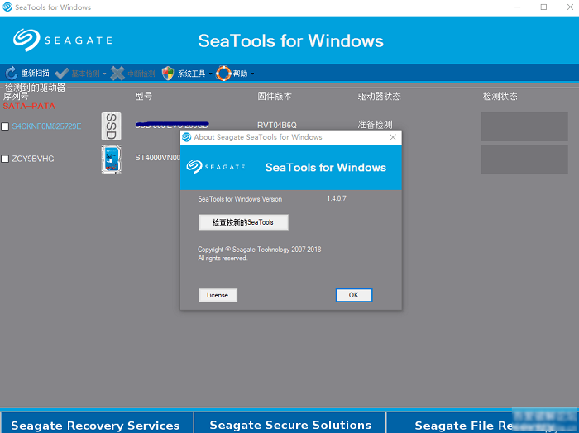Click the red SATA–PATA label
Viewport: 579px width, 433px height.
pos(29,107)
